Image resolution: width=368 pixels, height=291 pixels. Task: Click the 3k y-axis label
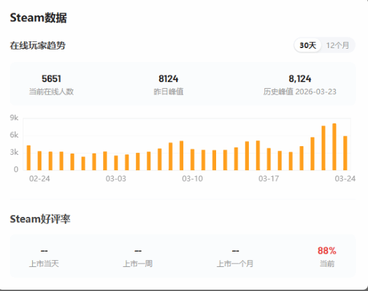[14, 152]
